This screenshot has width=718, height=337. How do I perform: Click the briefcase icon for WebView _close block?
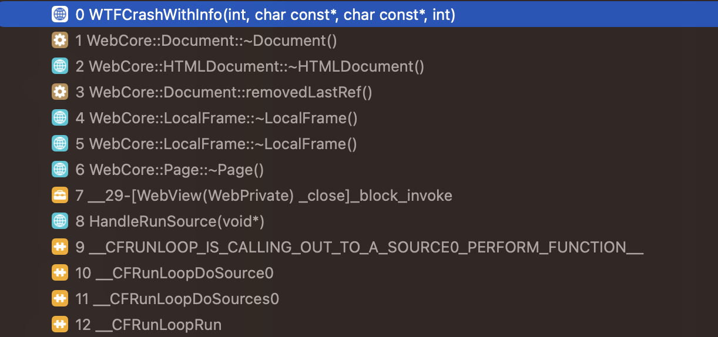[59, 196]
